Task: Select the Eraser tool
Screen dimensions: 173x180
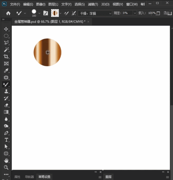Action: 6,105
